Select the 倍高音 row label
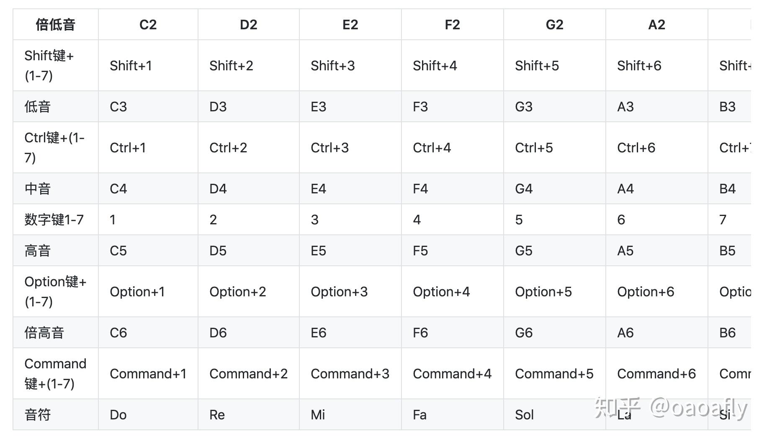The height and width of the screenshot is (442, 767). pyautogui.click(x=44, y=333)
